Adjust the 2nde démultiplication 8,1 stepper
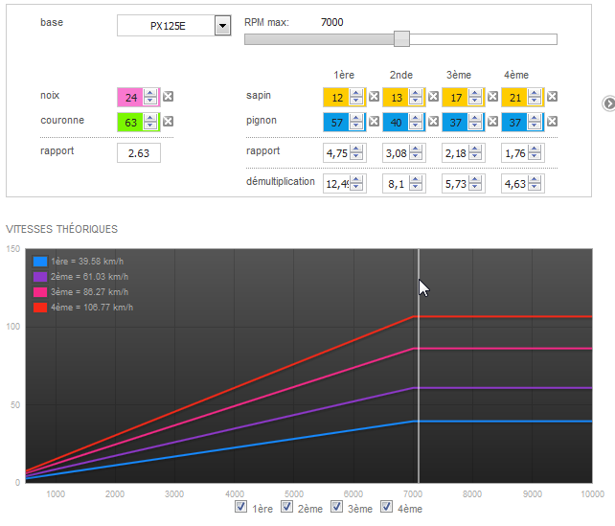 click(416, 183)
